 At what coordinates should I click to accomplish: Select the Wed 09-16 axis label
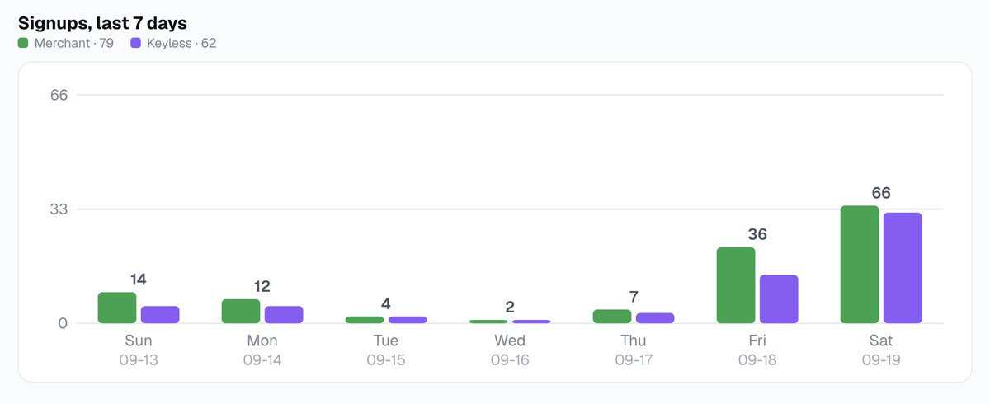pyautogui.click(x=510, y=350)
